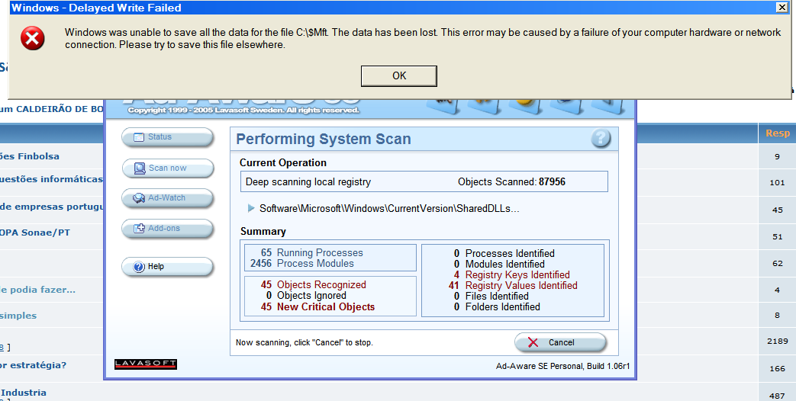Screen dimensions: 796x401
Task: Click the 'Objects Scanned: 87956' text
Action: [511, 182]
